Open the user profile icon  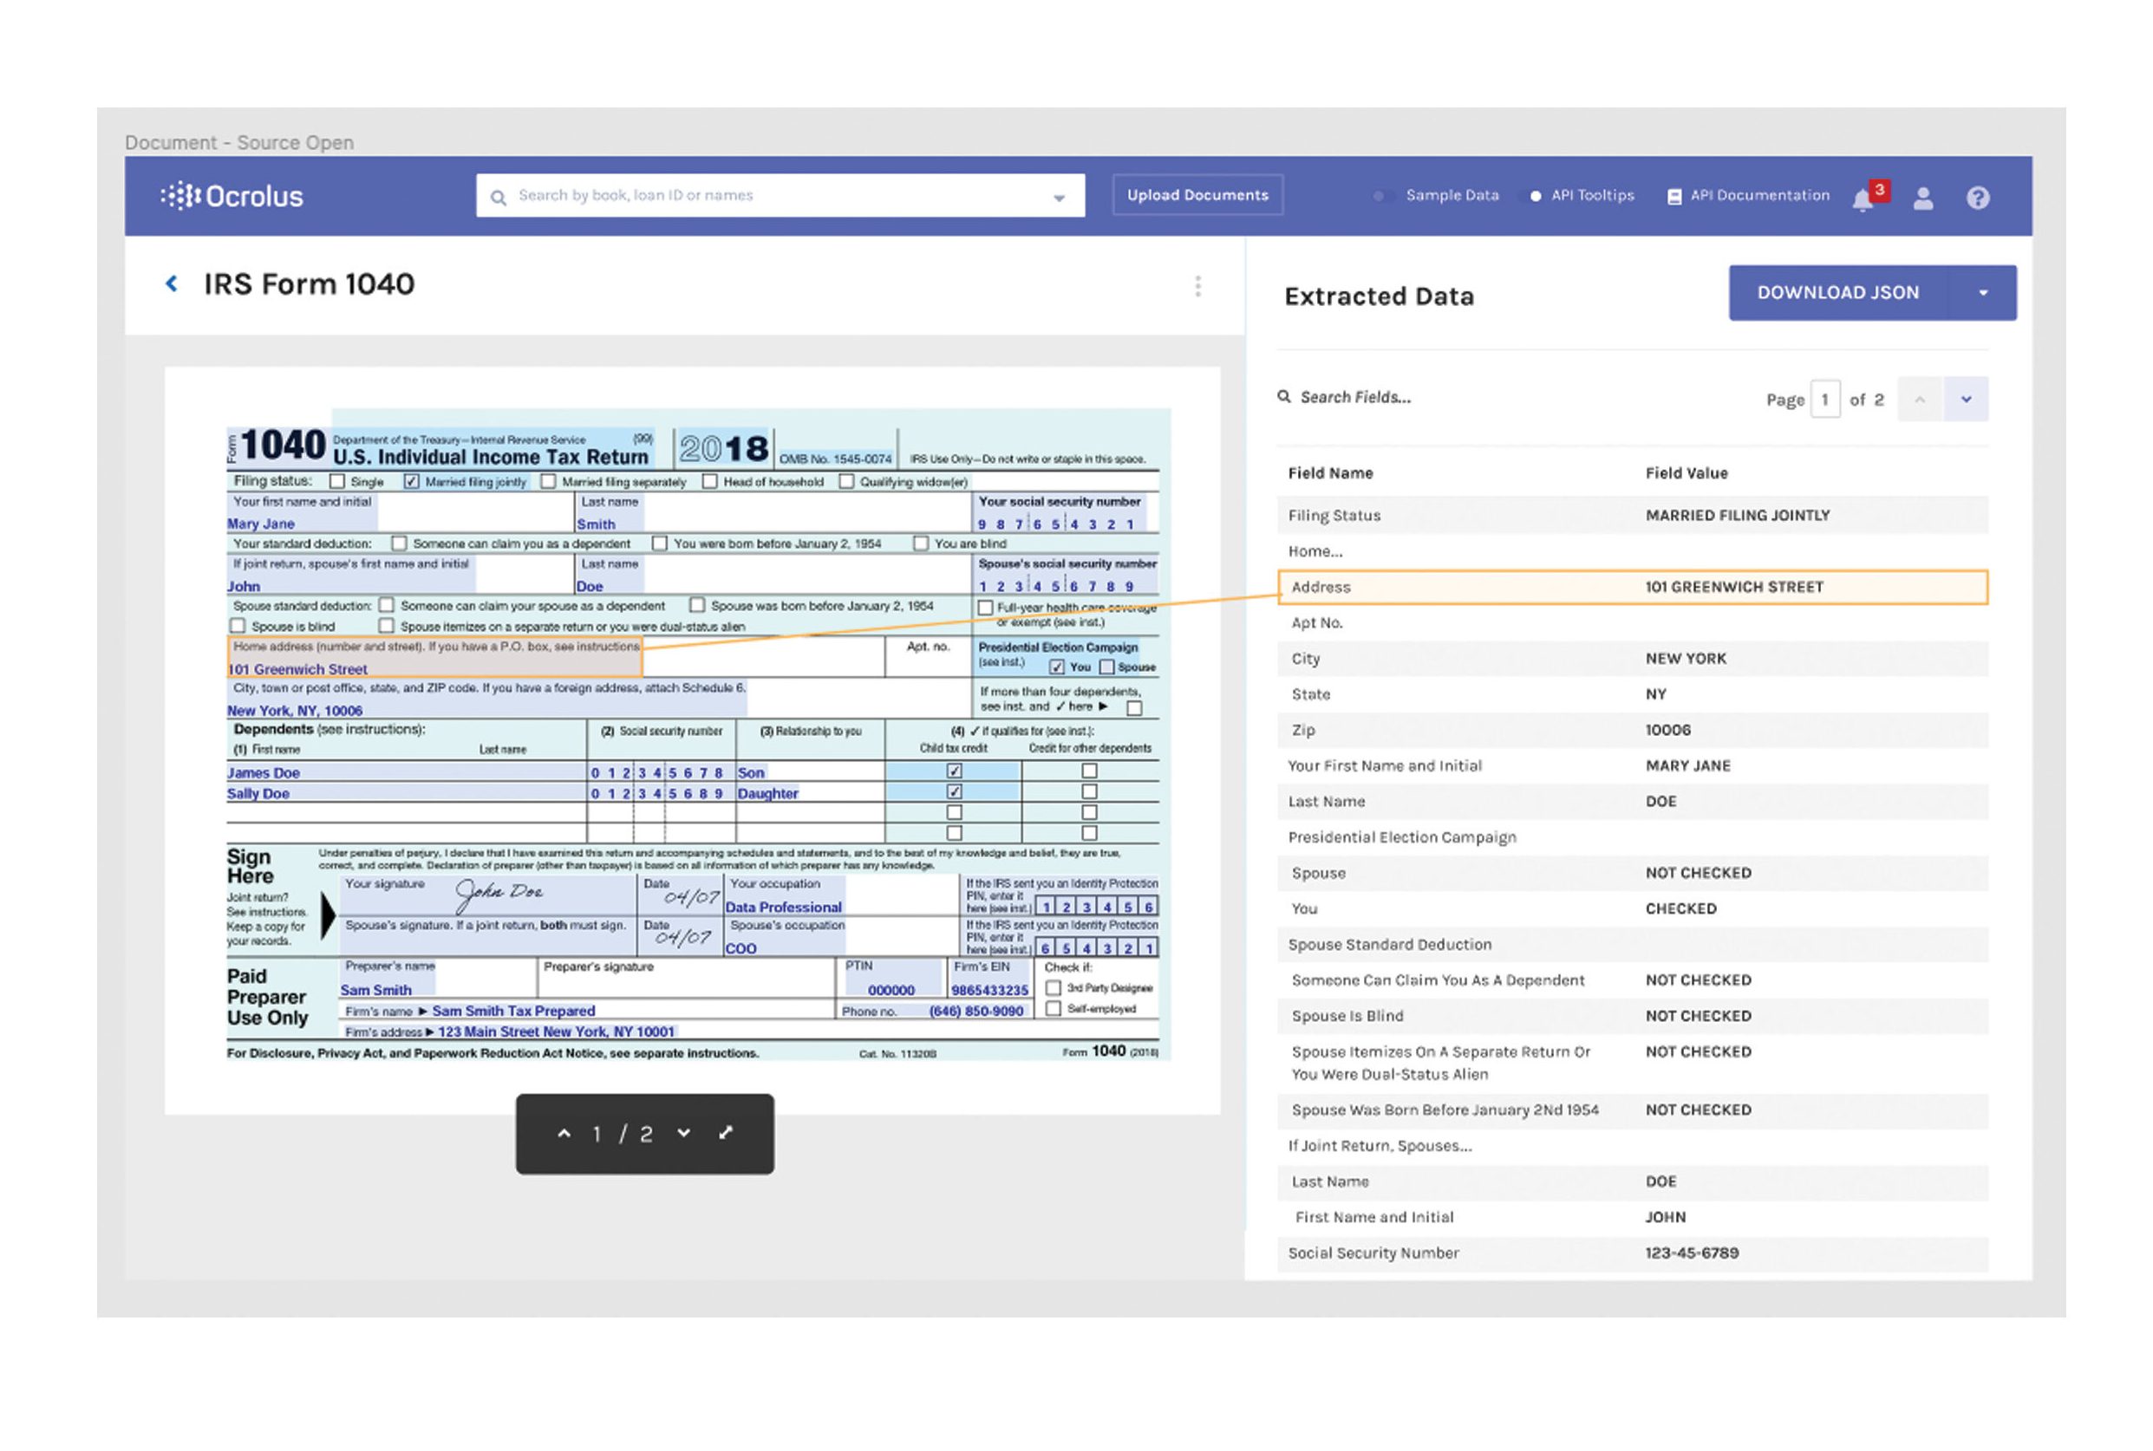(x=1922, y=198)
